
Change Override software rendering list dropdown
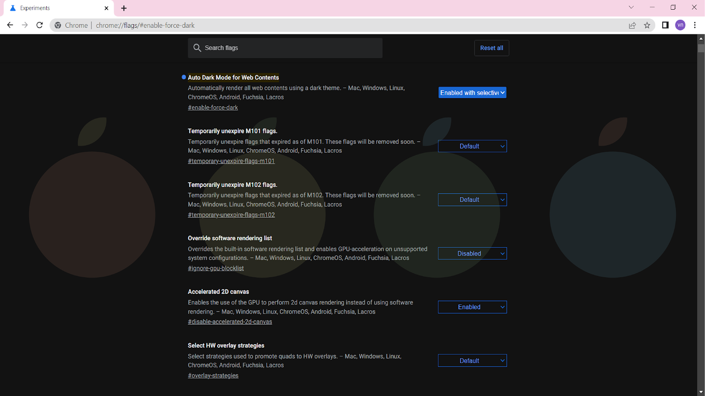[x=472, y=253]
